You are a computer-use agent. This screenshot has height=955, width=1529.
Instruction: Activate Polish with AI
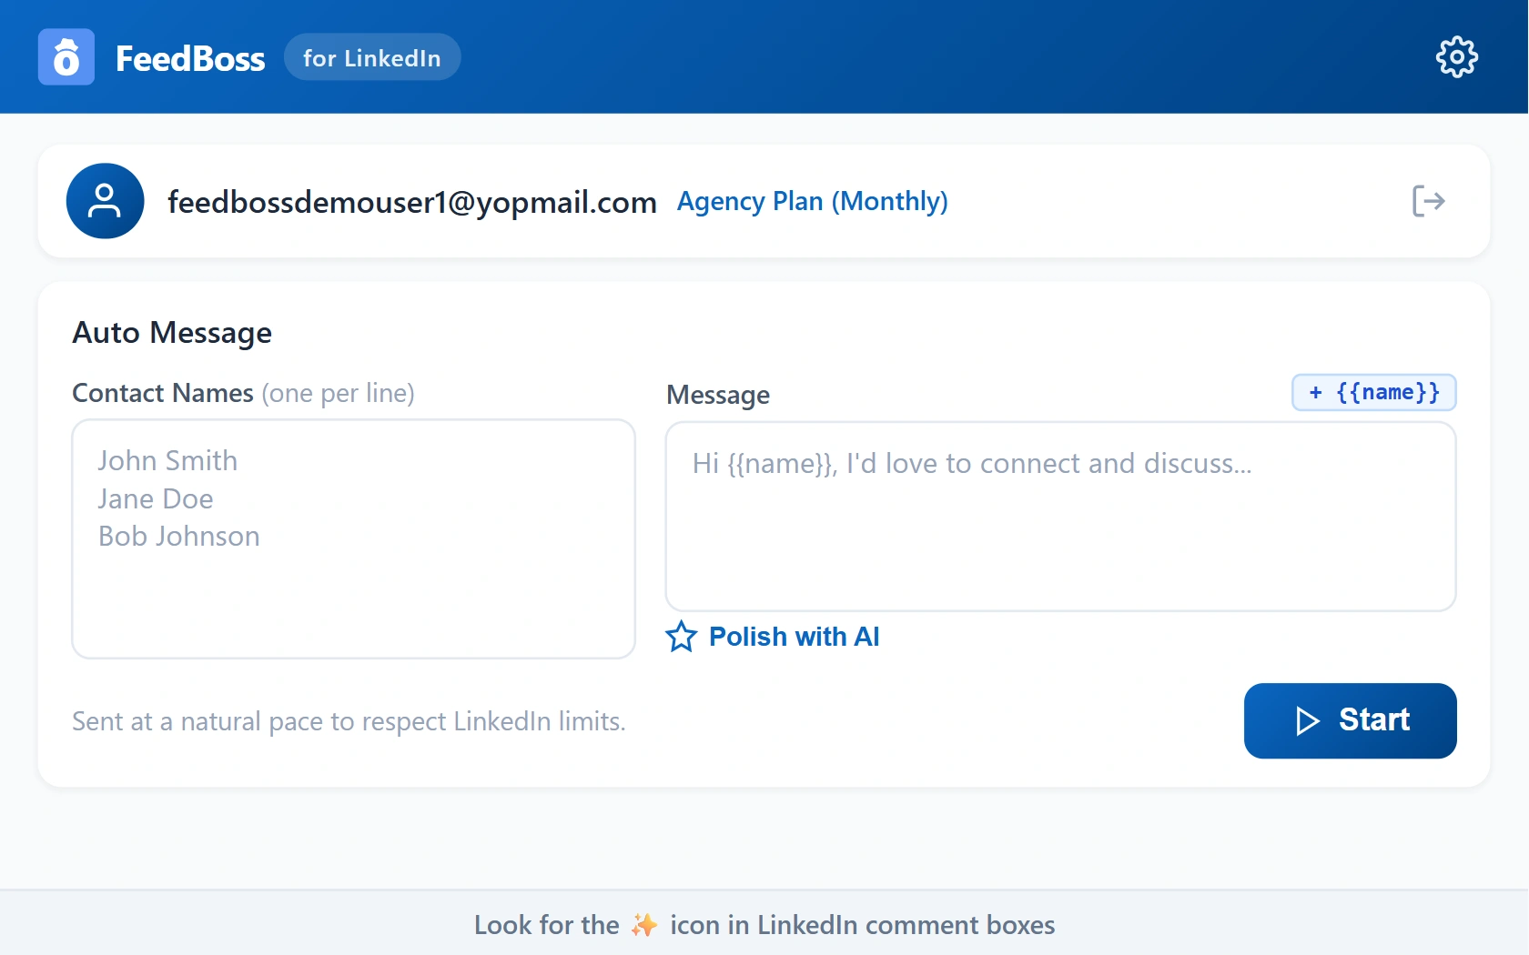point(794,637)
